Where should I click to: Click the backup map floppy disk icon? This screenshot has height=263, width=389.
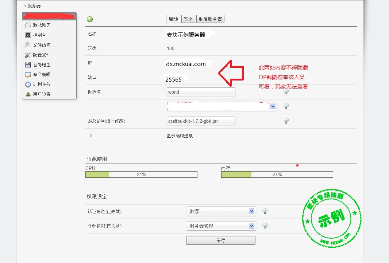[x=28, y=64]
